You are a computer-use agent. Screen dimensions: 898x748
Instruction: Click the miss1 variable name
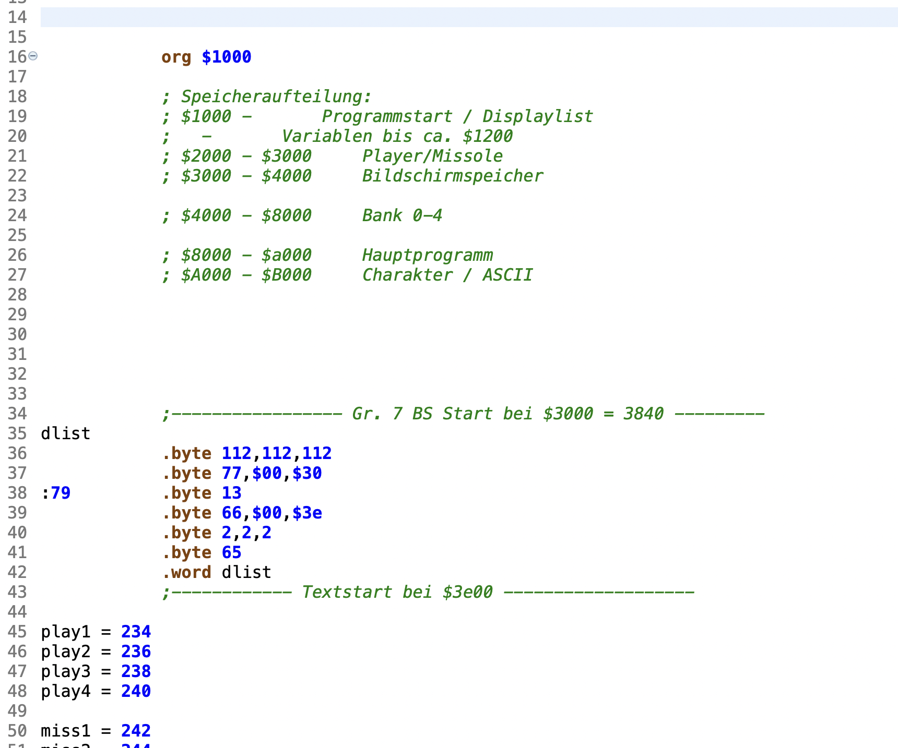point(66,731)
